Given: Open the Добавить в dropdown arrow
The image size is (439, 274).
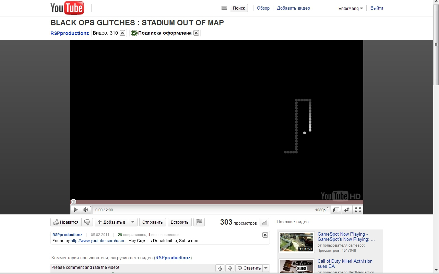Looking at the screenshot, I should 133,222.
